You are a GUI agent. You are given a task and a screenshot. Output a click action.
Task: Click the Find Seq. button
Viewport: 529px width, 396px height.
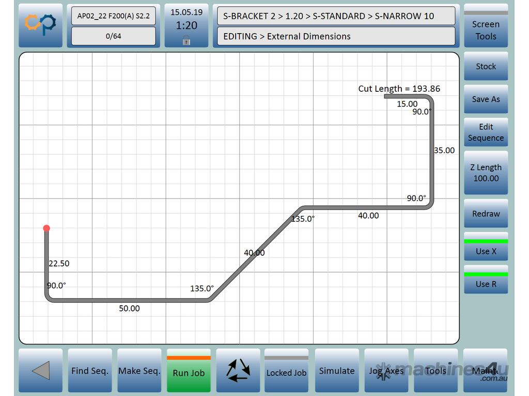[90, 370]
